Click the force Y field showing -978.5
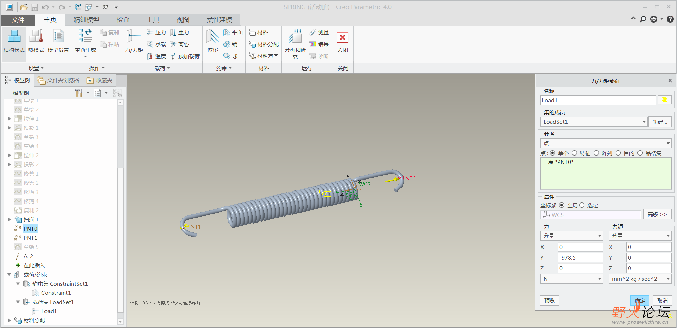Image resolution: width=677 pixels, height=328 pixels. coord(580,257)
